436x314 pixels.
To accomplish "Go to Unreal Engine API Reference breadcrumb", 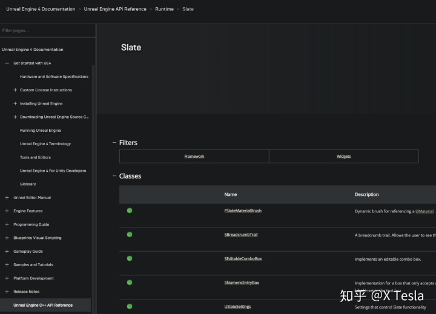I will tap(115, 9).
